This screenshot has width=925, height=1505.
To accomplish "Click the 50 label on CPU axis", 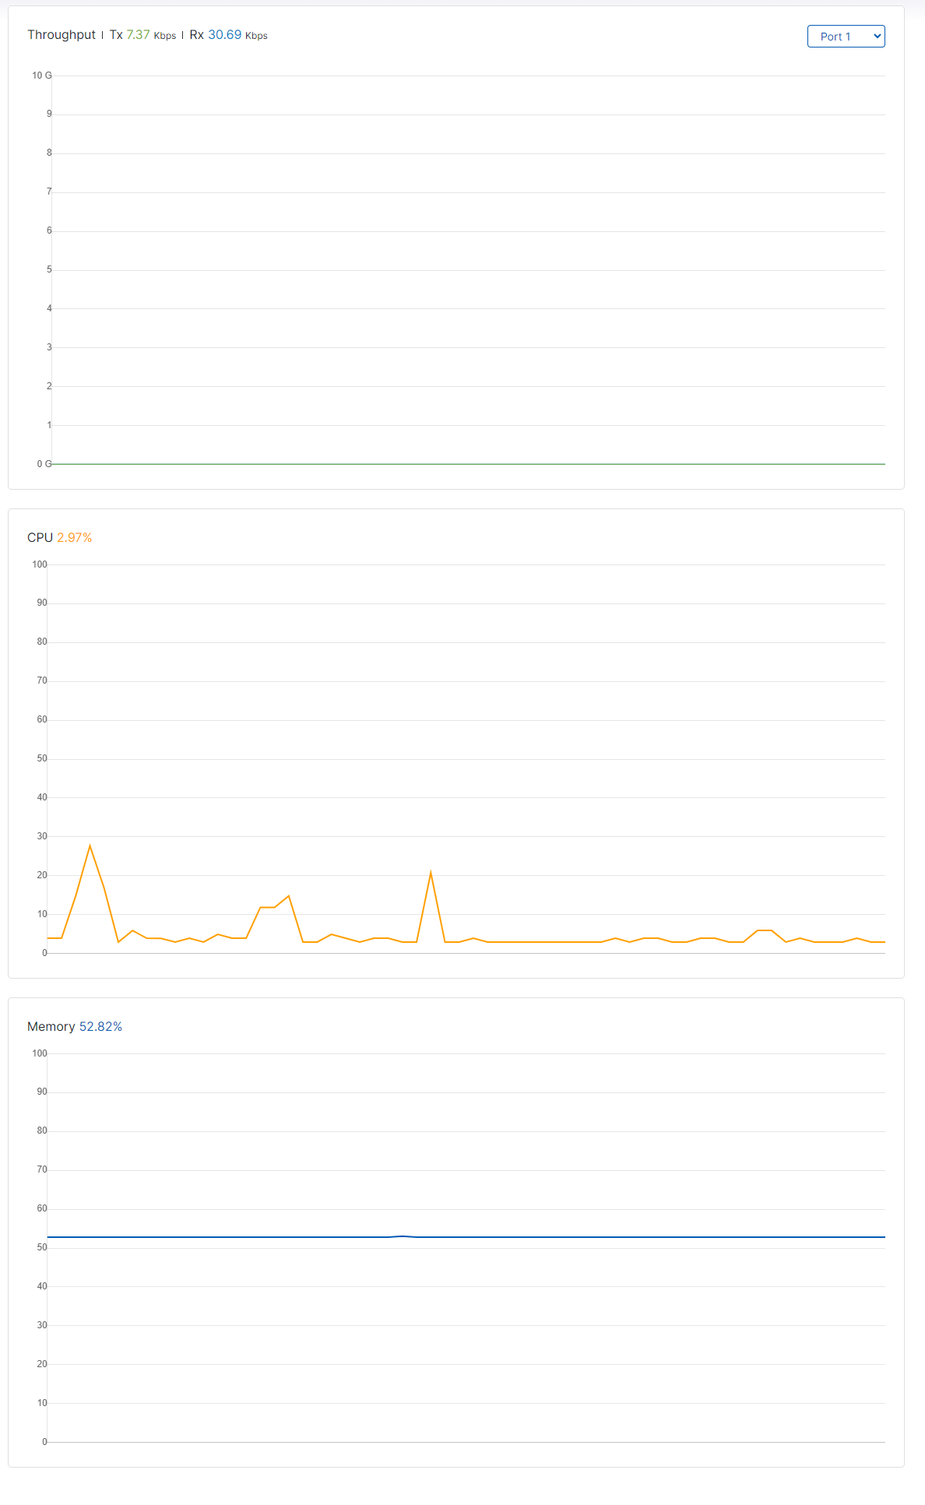I will tap(42, 758).
